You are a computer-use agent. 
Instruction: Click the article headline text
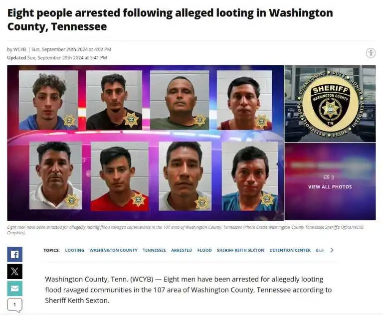point(170,19)
